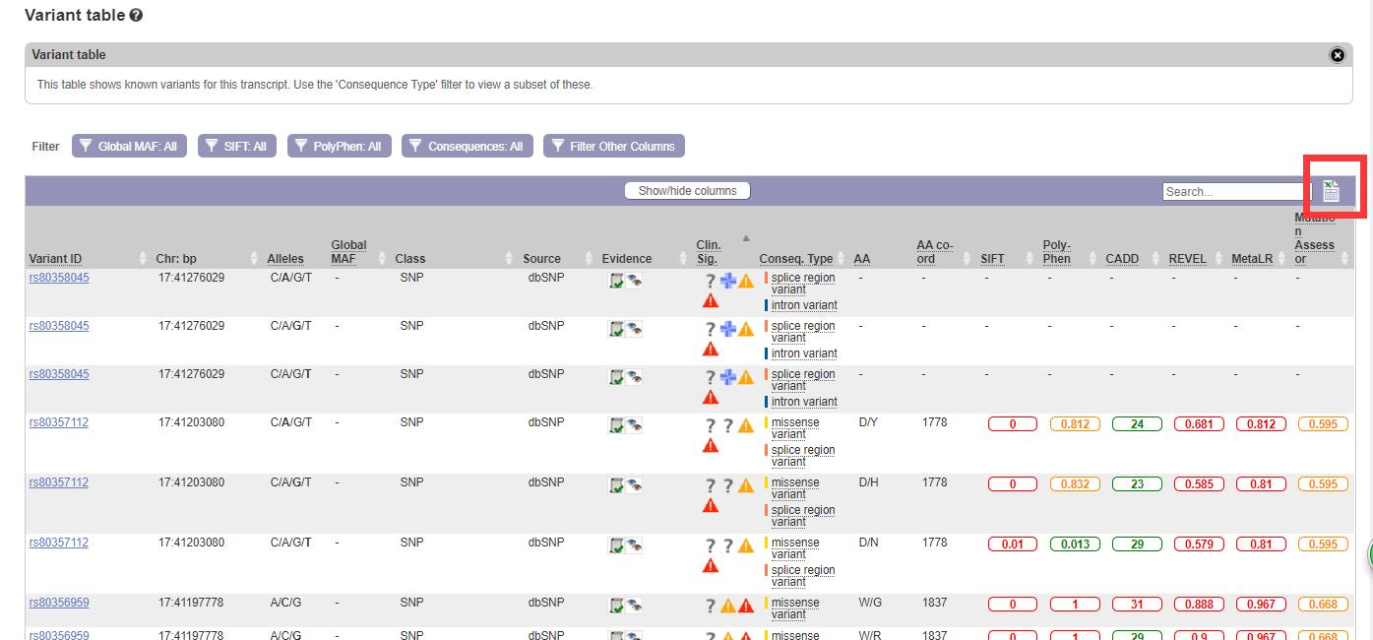The image size is (1373, 640).
Task: Export the table via spreadsheet download icon
Action: coord(1332,190)
